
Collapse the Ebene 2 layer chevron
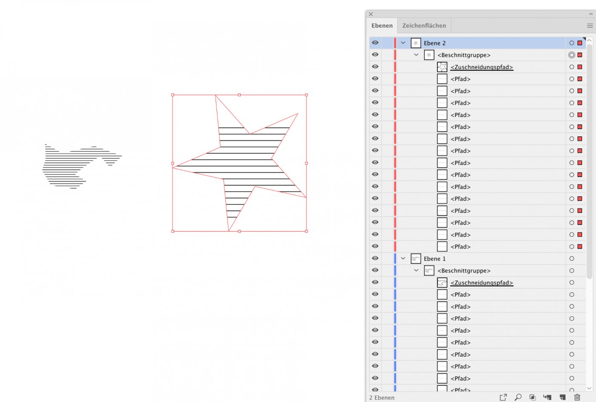point(403,43)
